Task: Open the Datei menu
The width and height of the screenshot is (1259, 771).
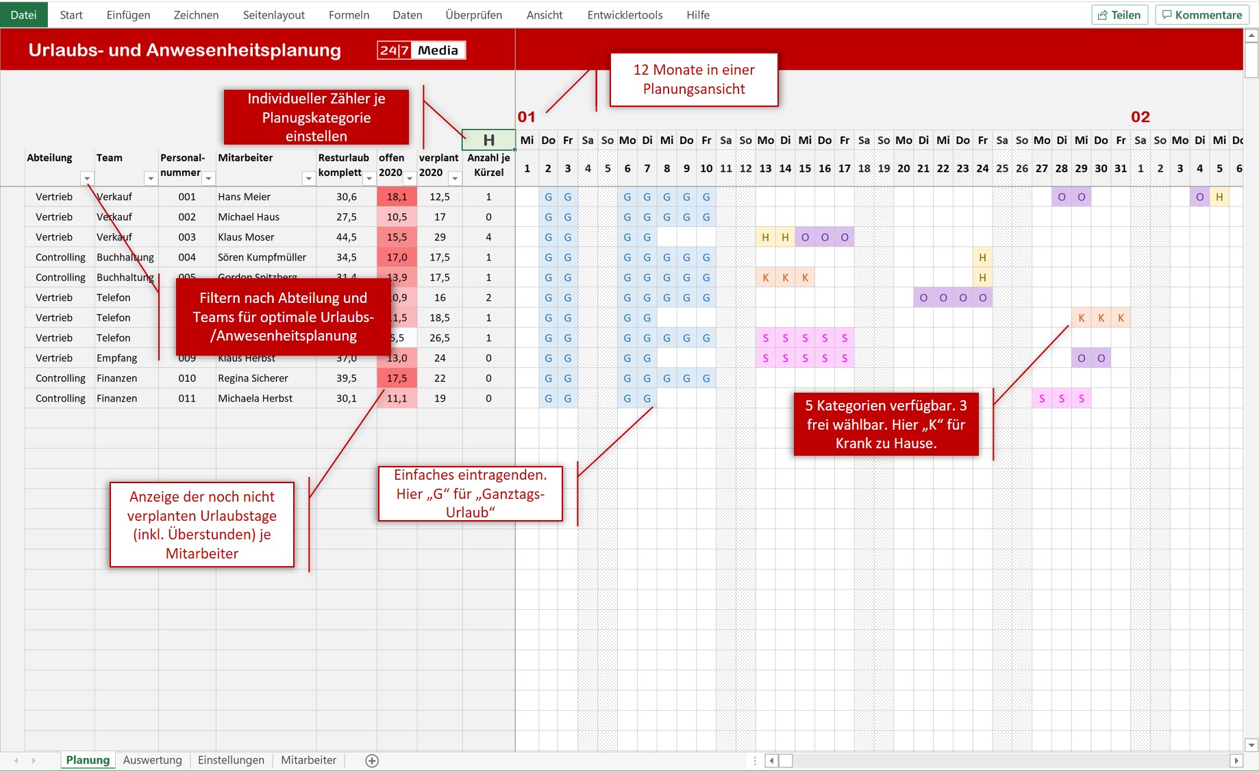Action: (x=23, y=15)
